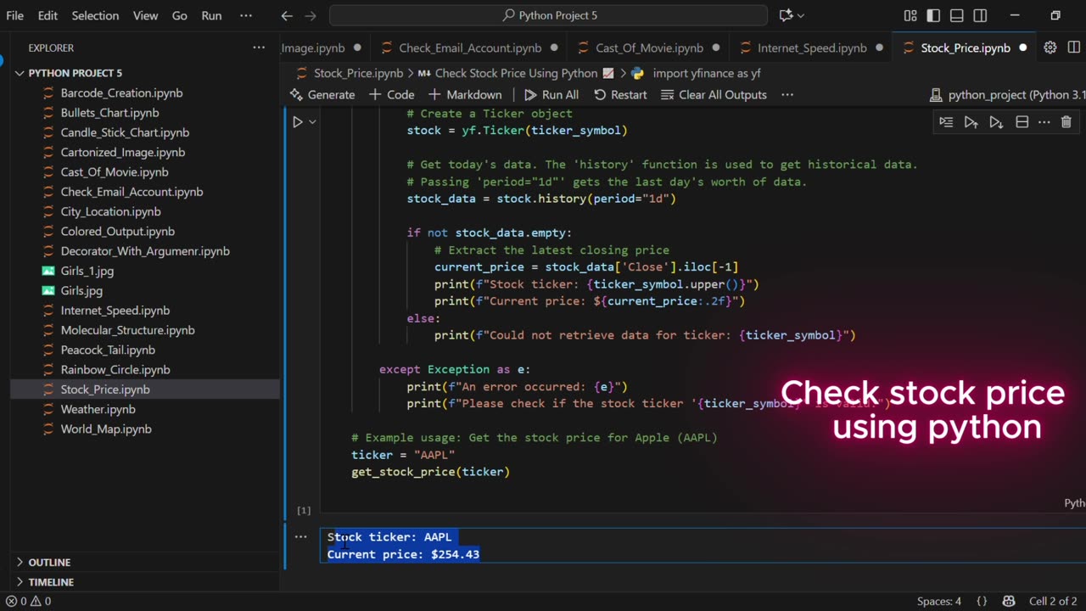Expand the TIMELINE section

pos(51,581)
